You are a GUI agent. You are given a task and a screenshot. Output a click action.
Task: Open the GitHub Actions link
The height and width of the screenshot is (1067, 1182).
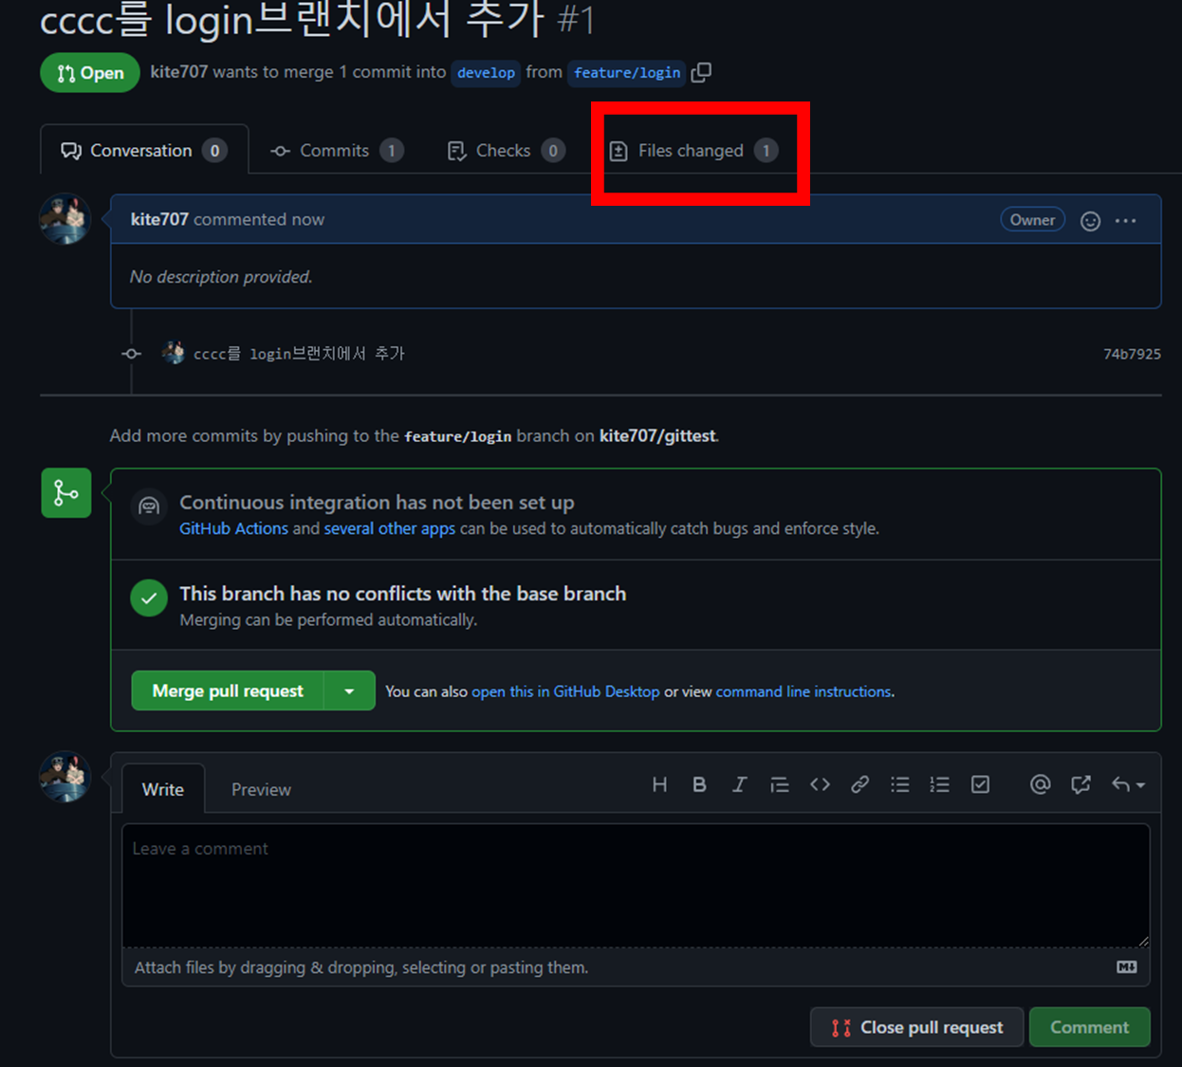(233, 528)
